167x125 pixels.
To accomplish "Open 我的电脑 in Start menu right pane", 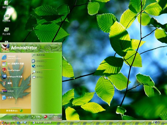I will [38, 55].
